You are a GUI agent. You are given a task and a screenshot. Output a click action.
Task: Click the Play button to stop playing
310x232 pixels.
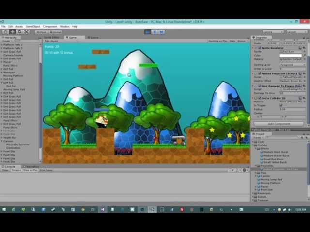click(147, 32)
